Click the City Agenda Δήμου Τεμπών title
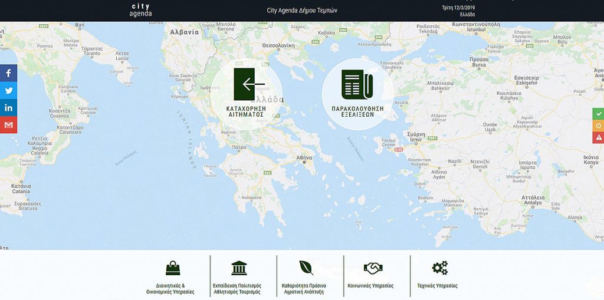 302,11
